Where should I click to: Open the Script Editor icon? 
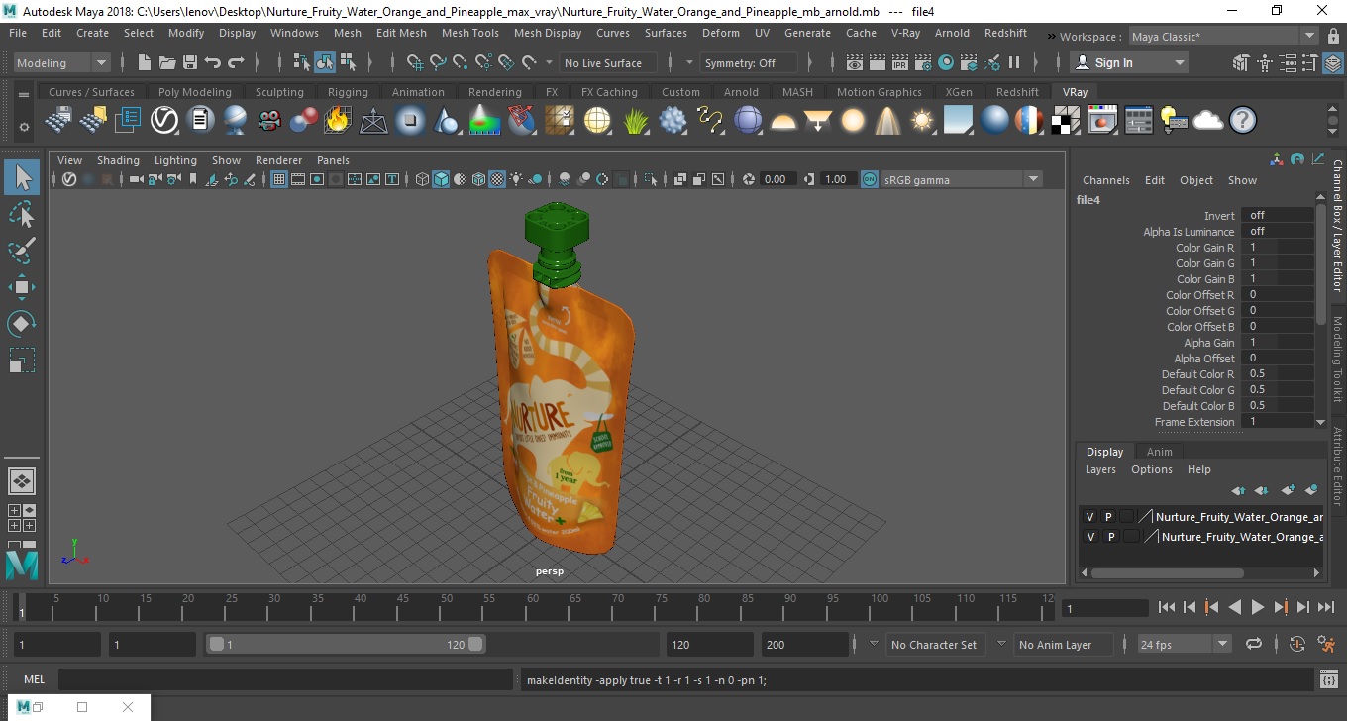coord(1329,679)
